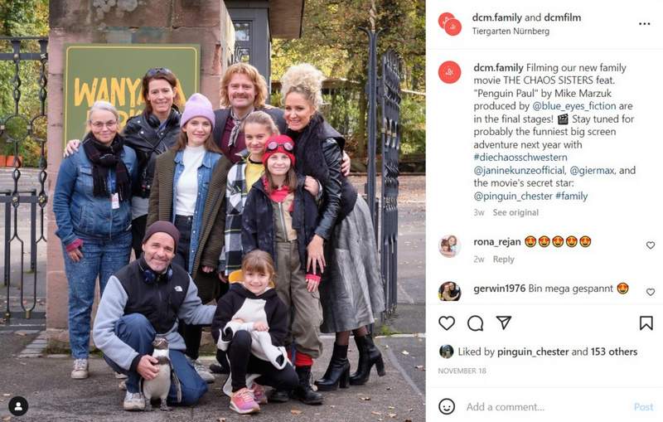The image size is (663, 422).
Task: Save post with the bookmark icon
Action: coord(646,323)
